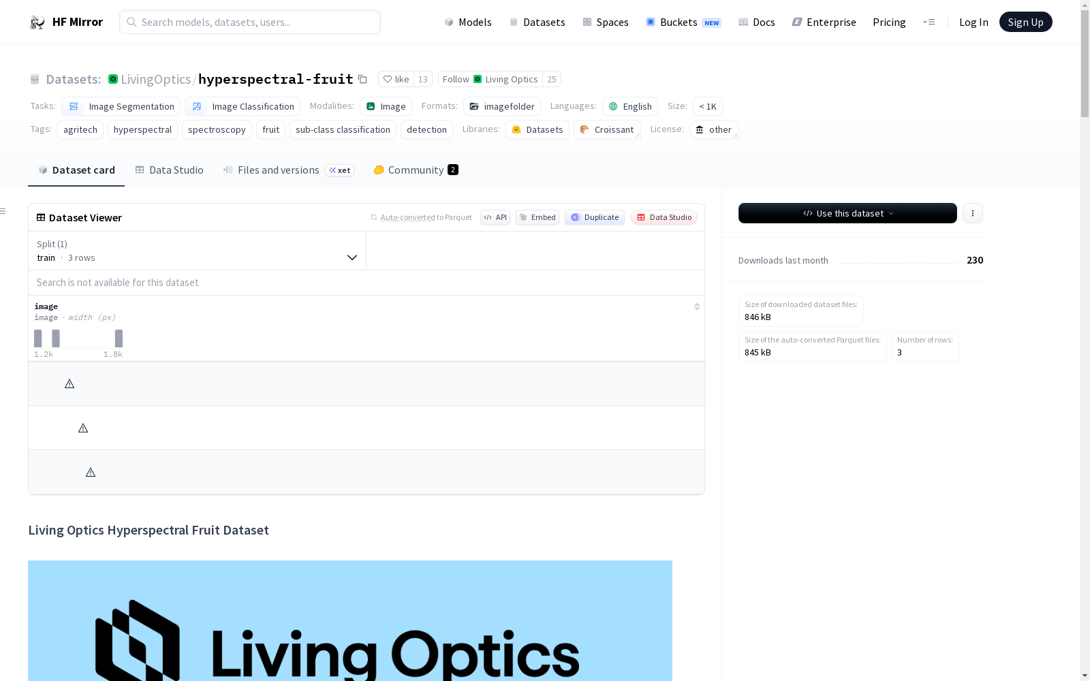
Task: Open Buckets in the top navigation
Action: (x=683, y=22)
